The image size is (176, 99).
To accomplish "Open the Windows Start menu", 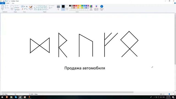I will (2, 97).
